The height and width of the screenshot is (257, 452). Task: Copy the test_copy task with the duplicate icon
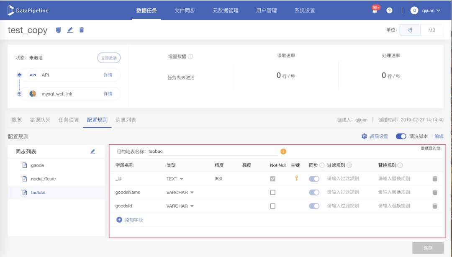point(58,30)
